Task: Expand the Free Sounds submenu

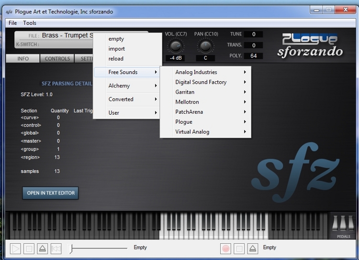Action: pos(127,72)
